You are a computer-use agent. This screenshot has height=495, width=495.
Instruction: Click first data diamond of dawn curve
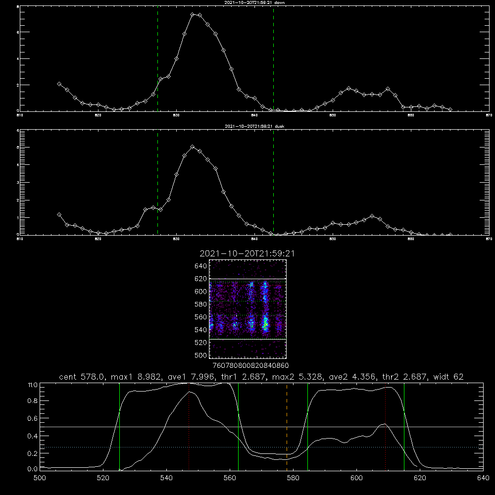[x=59, y=84]
